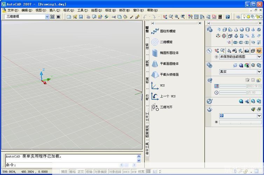Select the Torus solid icon in dashboard
The height and width of the screenshot is (175, 264).
(x=259, y=30)
